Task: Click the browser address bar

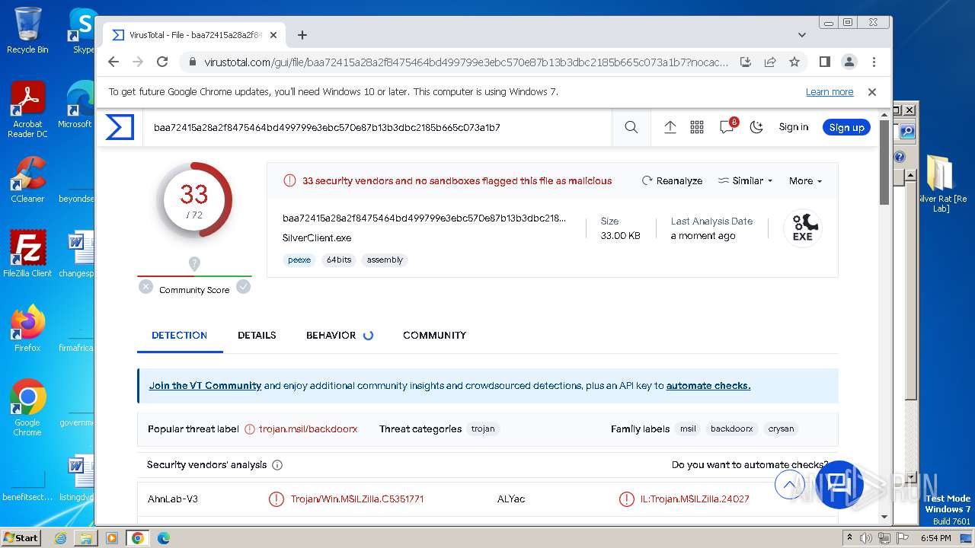Action: pyautogui.click(x=466, y=62)
